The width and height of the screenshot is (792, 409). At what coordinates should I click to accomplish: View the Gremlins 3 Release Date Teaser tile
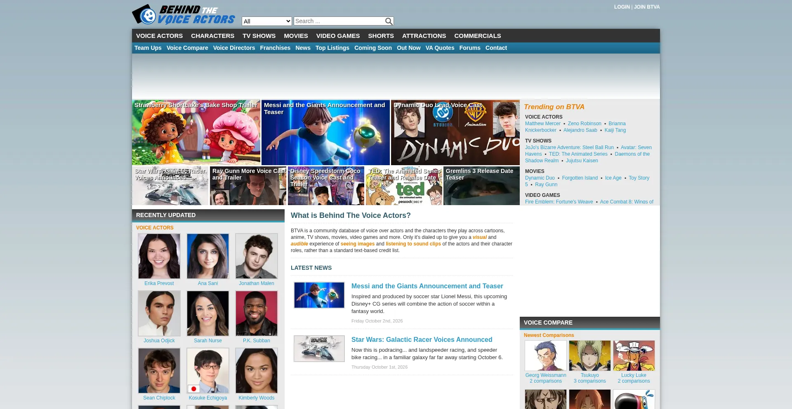(x=481, y=186)
